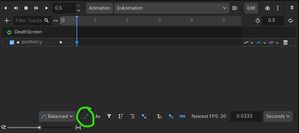Screen dimensions: 299x133
Task: Stop the animation playback
Action: (x=26, y=8)
